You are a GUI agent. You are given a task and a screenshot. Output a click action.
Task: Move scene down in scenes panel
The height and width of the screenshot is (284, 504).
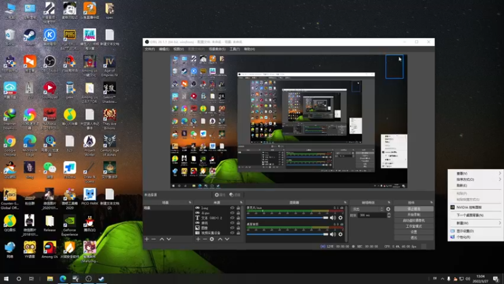tap(169, 239)
